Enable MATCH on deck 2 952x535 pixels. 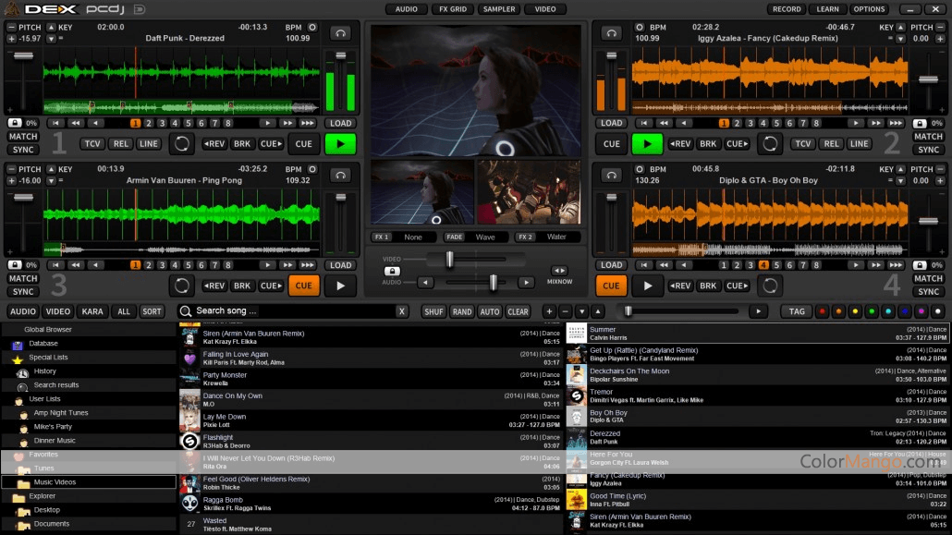tap(928, 137)
